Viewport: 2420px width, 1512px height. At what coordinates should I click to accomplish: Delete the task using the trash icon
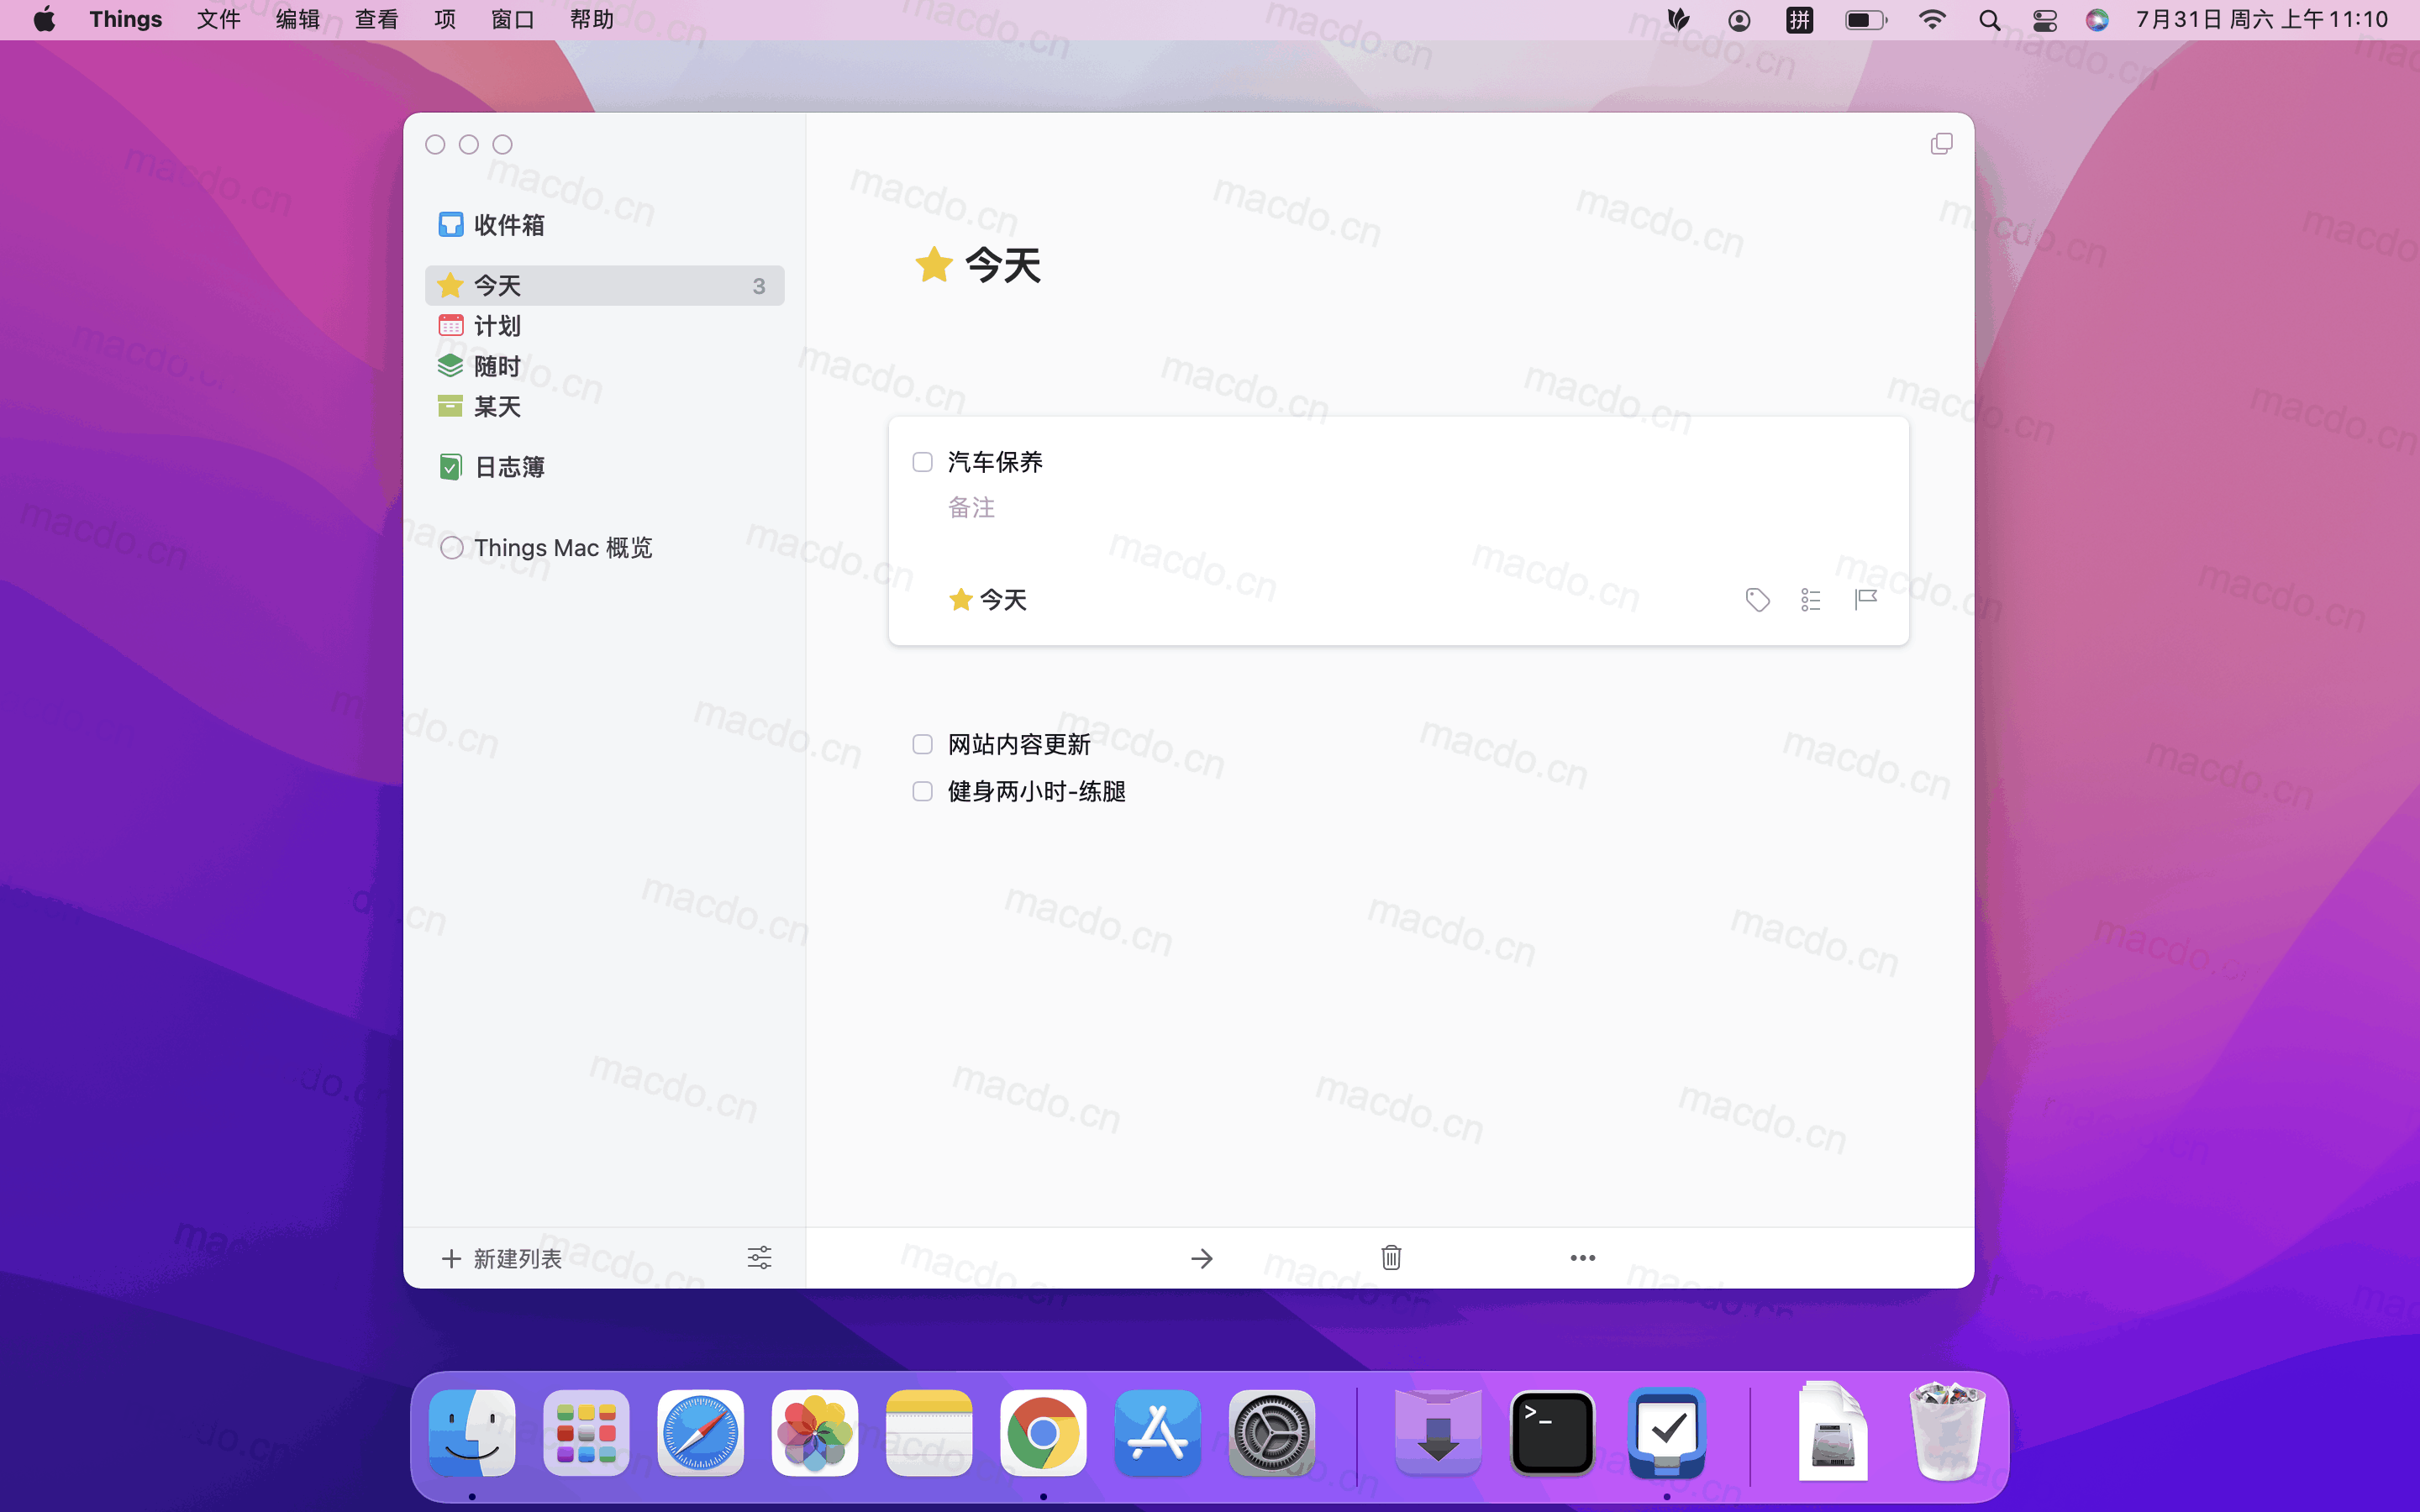coord(1391,1258)
